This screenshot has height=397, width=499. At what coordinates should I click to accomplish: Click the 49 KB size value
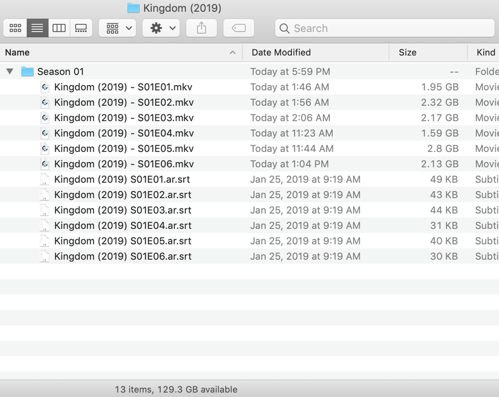coord(444,180)
